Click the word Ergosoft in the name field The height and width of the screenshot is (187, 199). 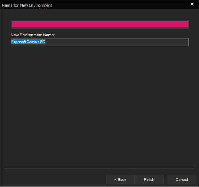click(x=19, y=42)
